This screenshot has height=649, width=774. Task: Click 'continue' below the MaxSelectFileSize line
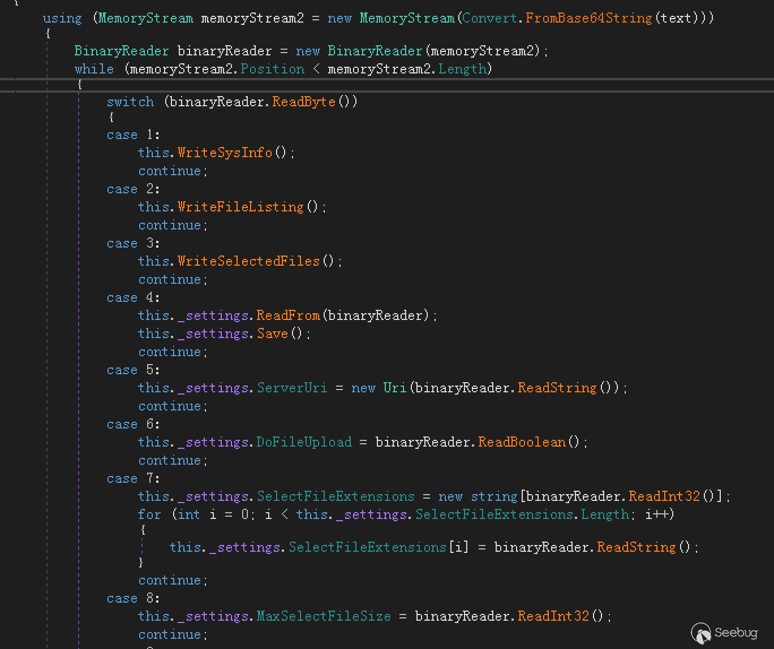coord(170,634)
